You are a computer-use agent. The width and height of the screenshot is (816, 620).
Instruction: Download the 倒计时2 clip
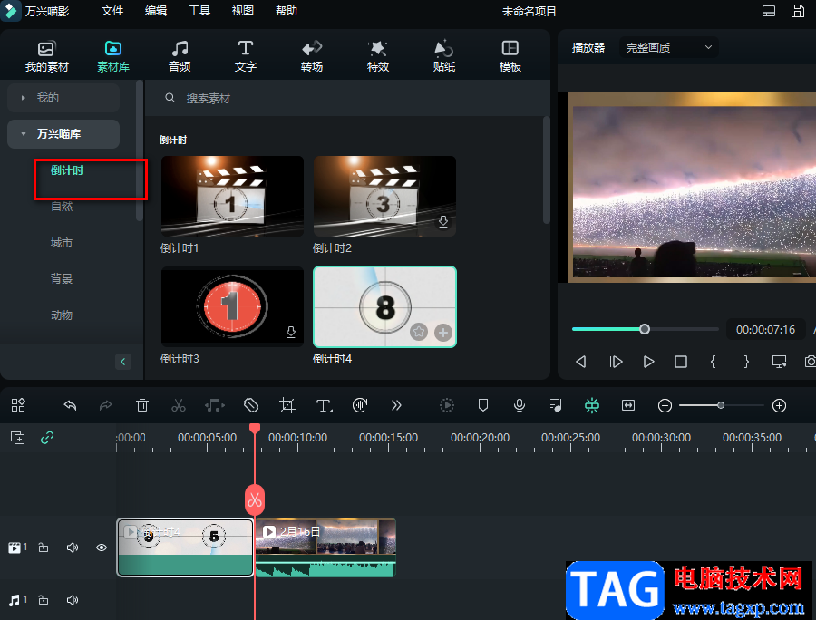tap(442, 221)
